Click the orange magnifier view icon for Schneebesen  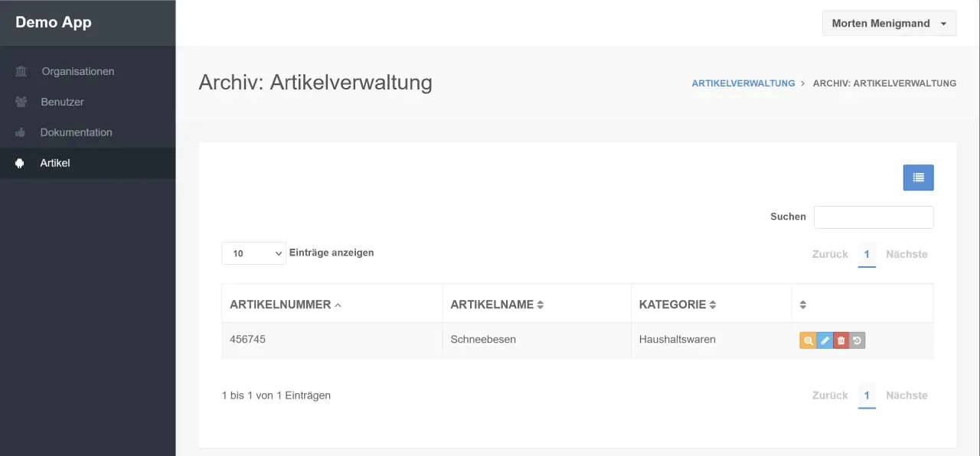pyautogui.click(x=808, y=340)
